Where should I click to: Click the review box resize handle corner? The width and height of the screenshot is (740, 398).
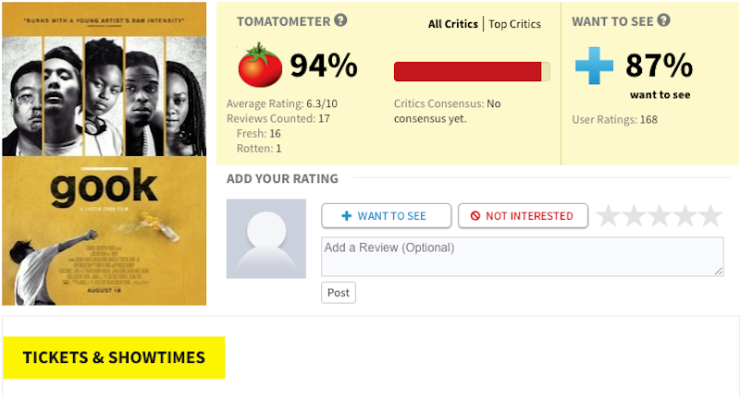pos(719,271)
